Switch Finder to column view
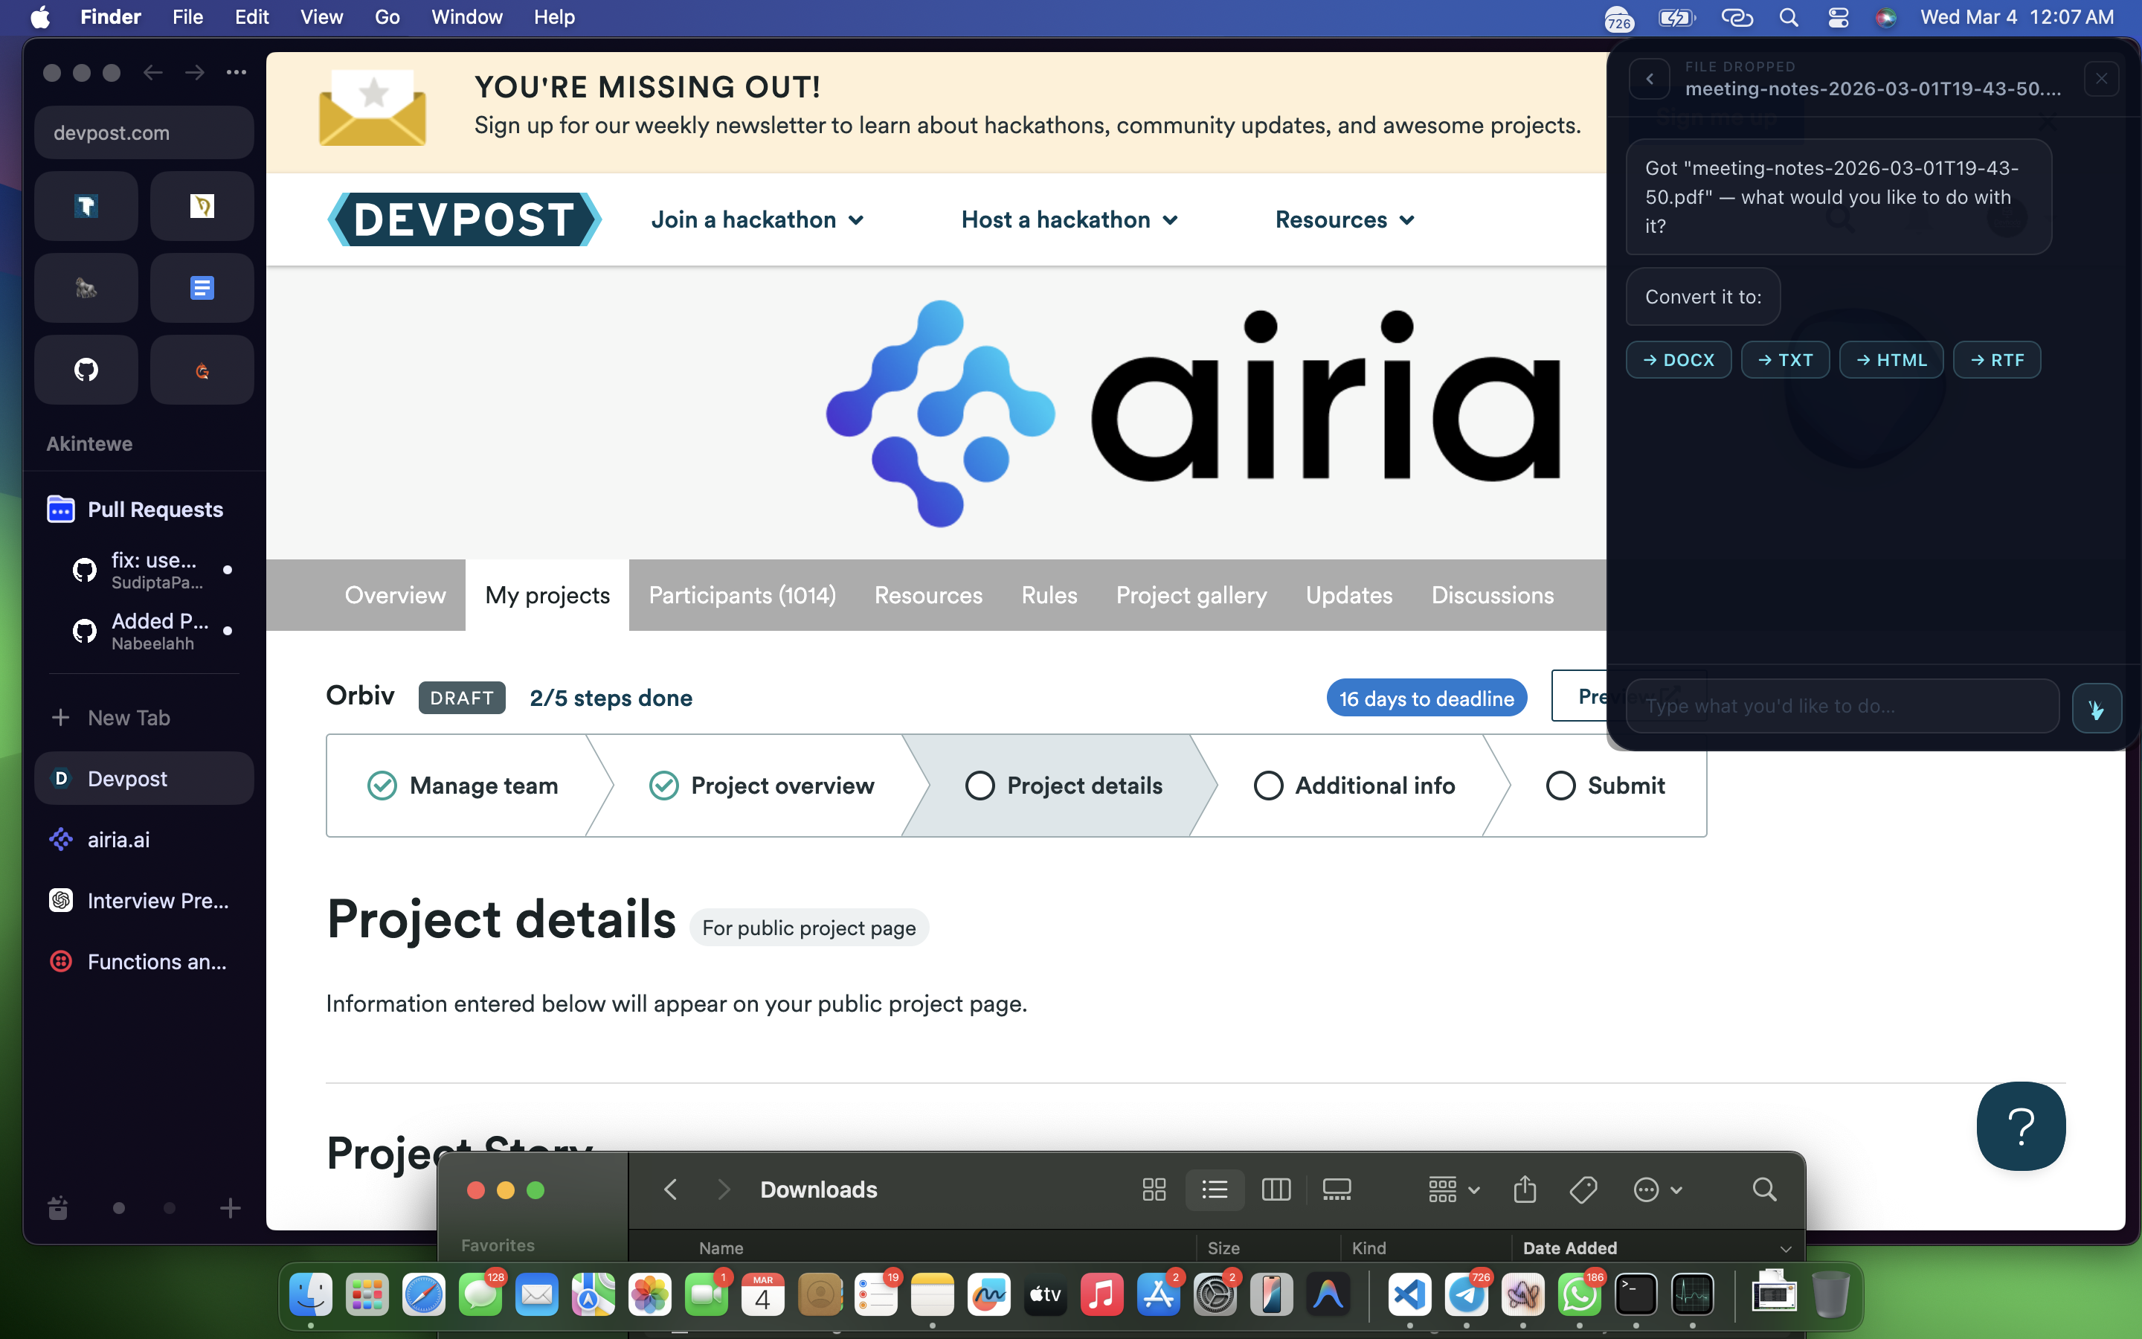This screenshot has width=2142, height=1339. click(x=1276, y=1189)
